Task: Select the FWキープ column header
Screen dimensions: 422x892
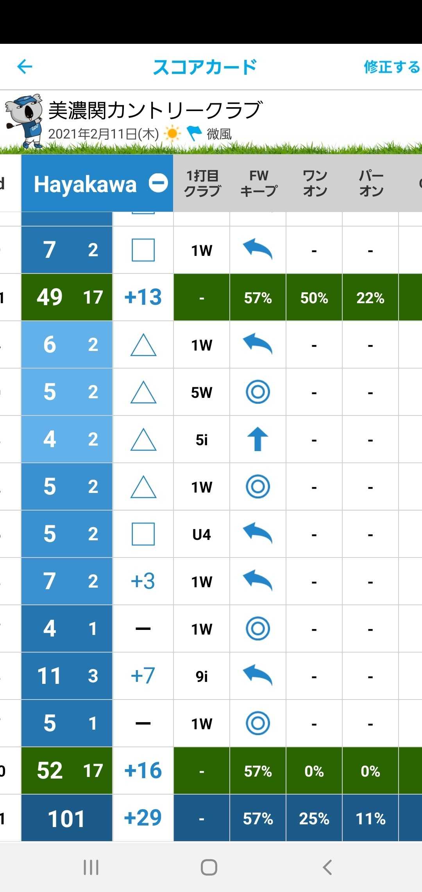Action: (258, 183)
